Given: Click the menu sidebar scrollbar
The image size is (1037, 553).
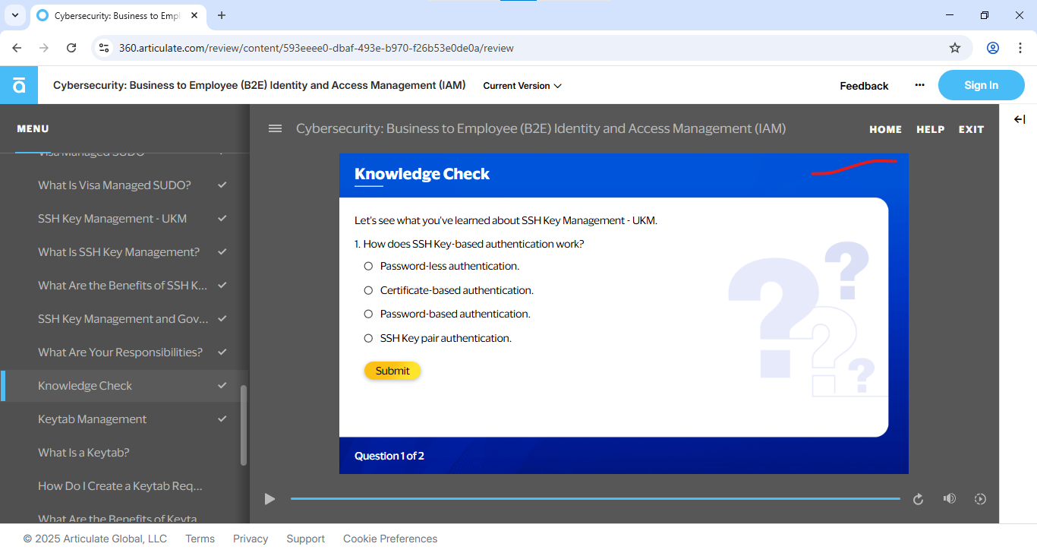Looking at the screenshot, I should pyautogui.click(x=244, y=425).
